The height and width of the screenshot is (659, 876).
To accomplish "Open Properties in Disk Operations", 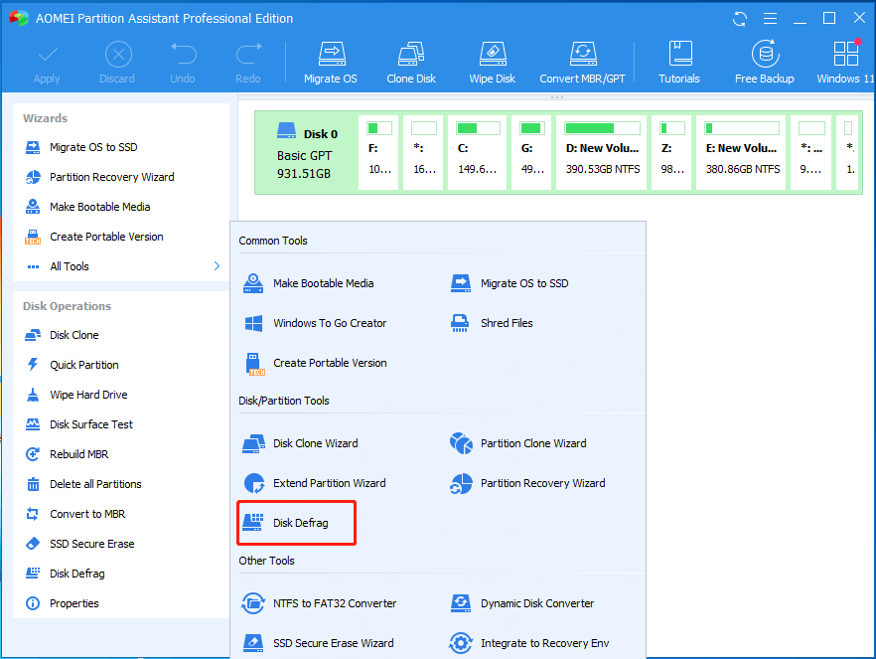I will (x=74, y=603).
